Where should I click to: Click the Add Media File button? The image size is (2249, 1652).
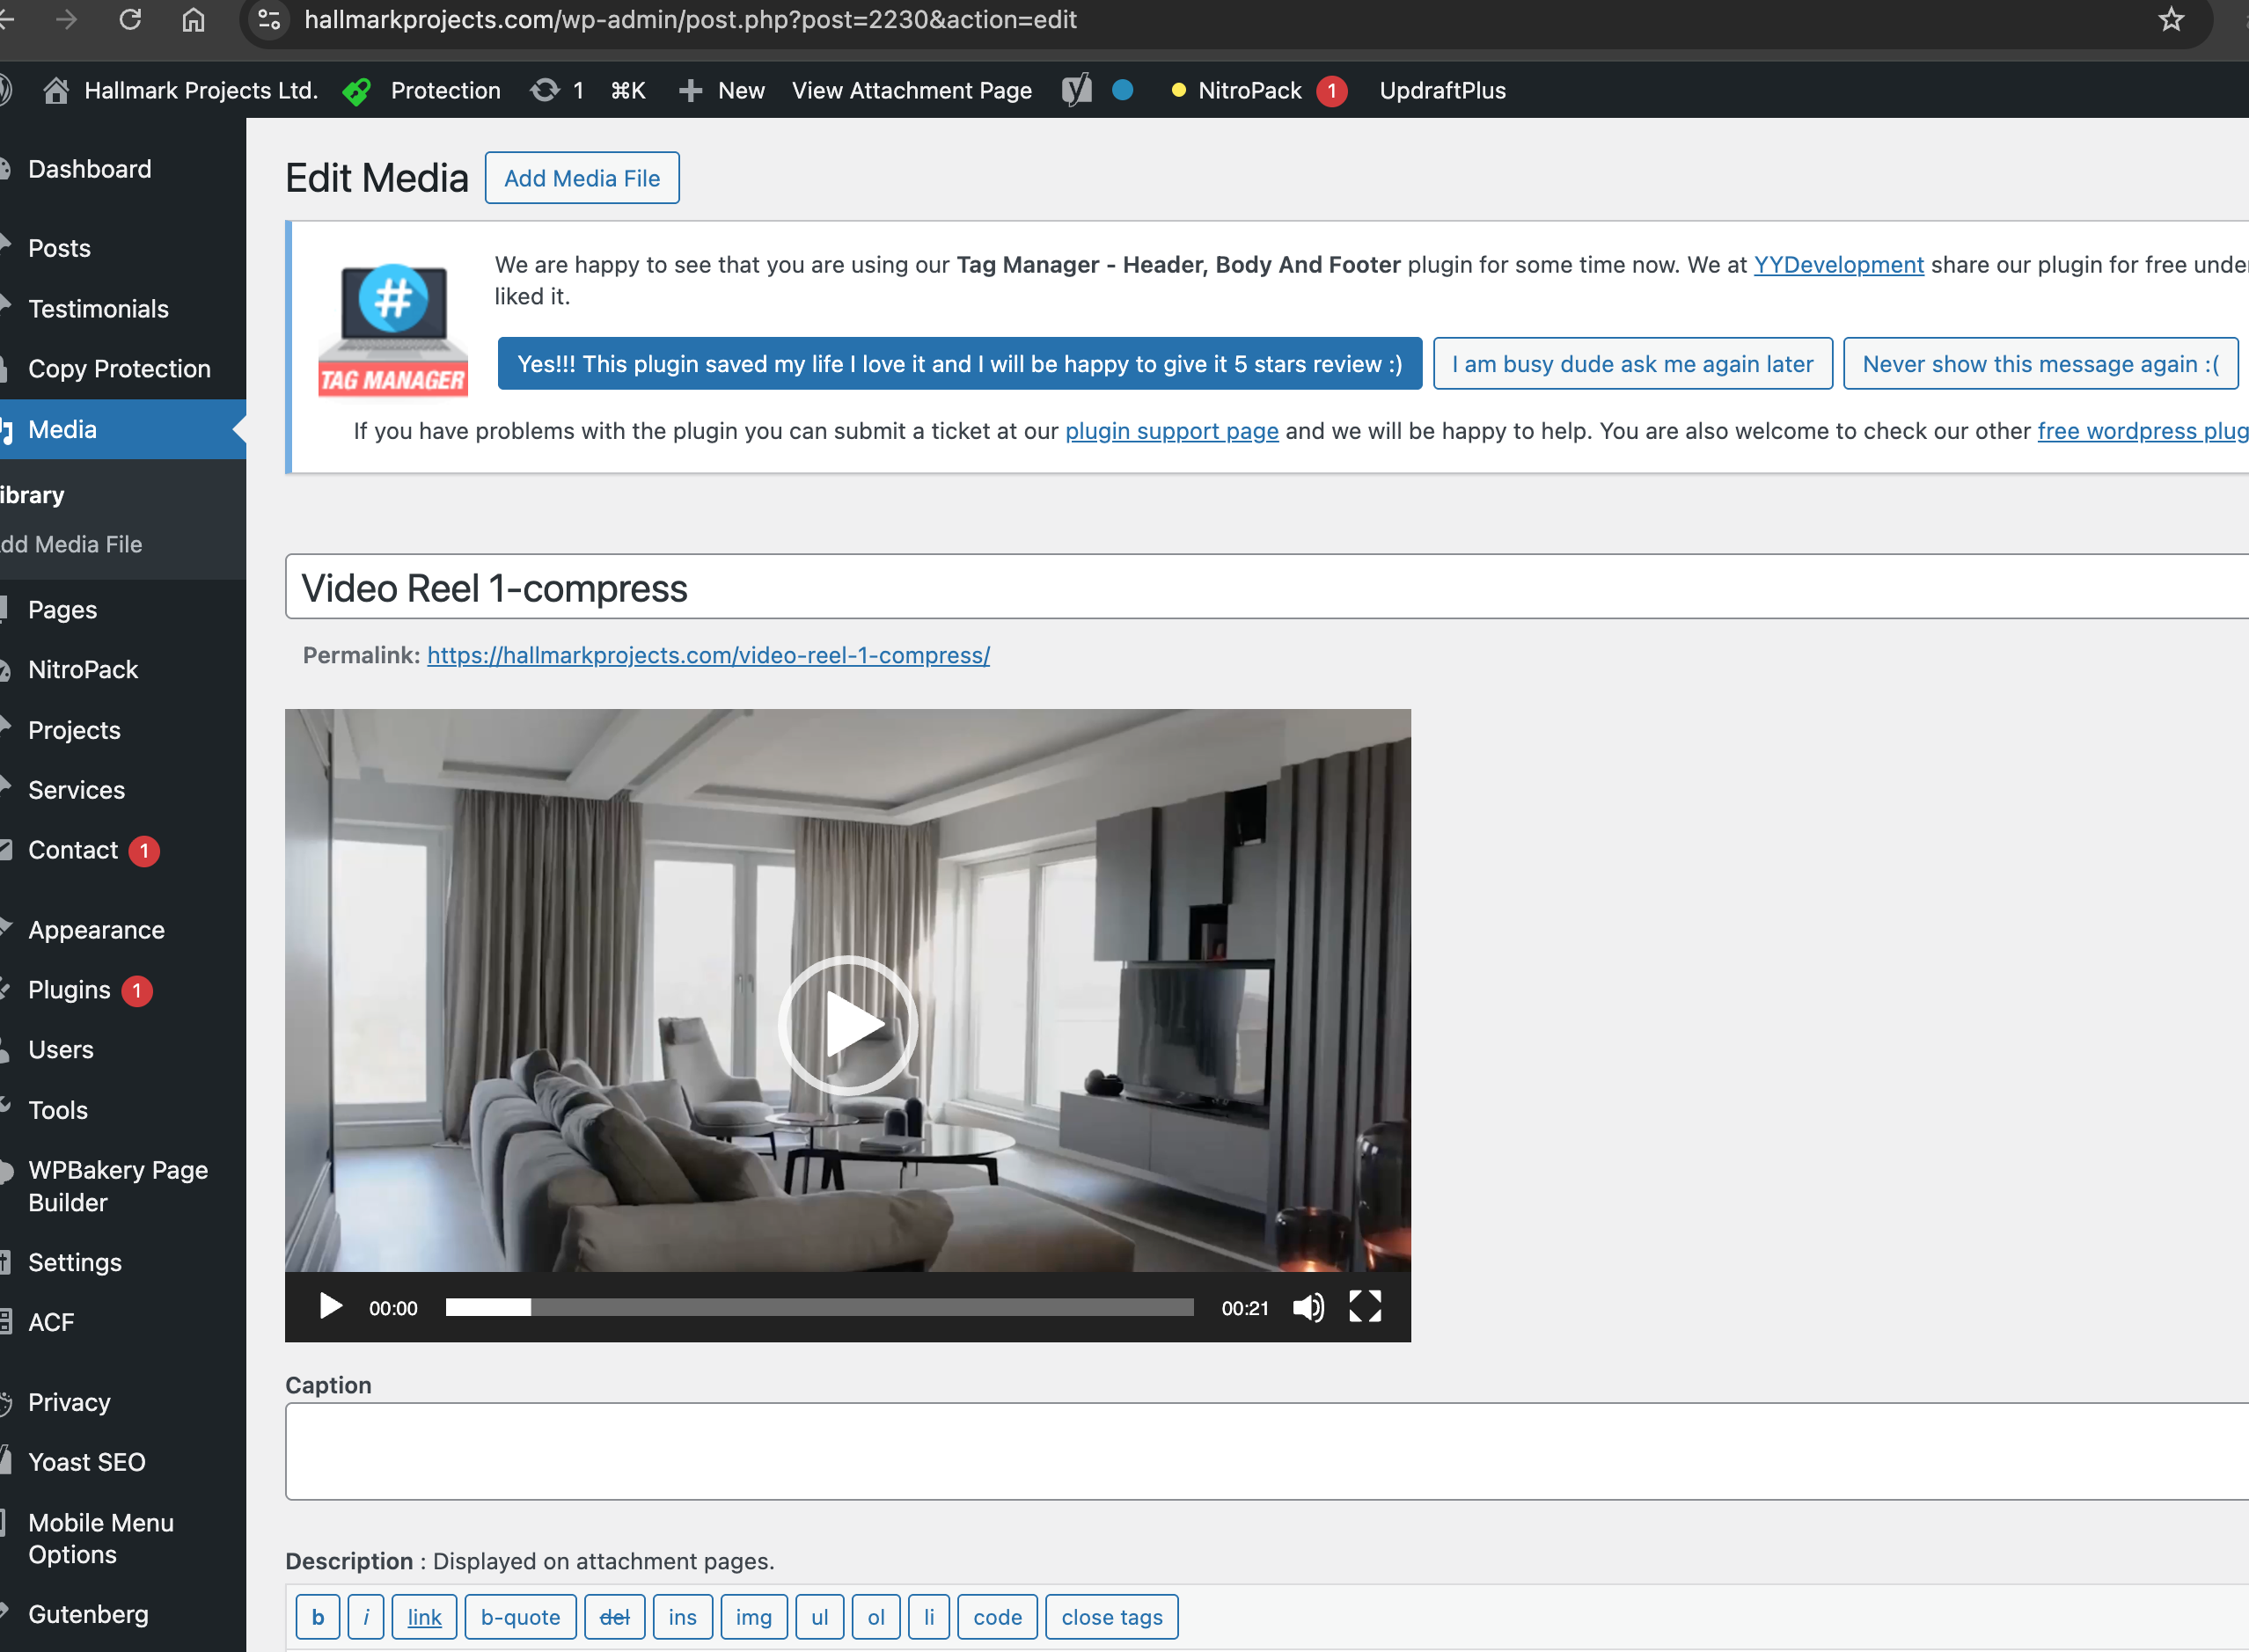582,178
